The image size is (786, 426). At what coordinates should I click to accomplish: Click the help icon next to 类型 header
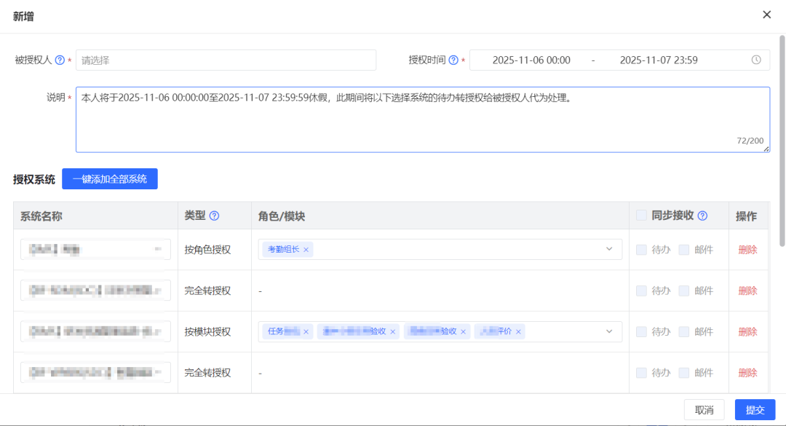(214, 216)
